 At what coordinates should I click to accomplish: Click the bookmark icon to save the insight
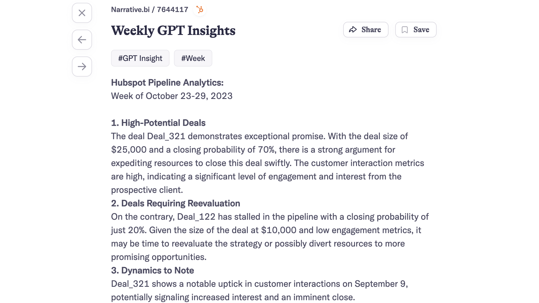pos(405,30)
